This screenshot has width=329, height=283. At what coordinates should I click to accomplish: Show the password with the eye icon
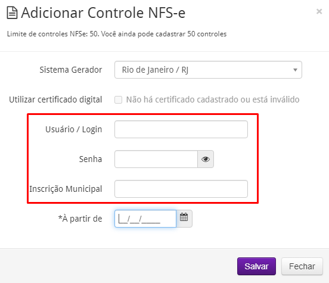tap(206, 159)
